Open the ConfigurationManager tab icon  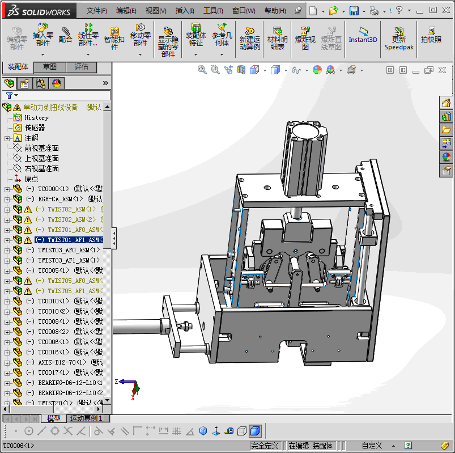point(41,83)
